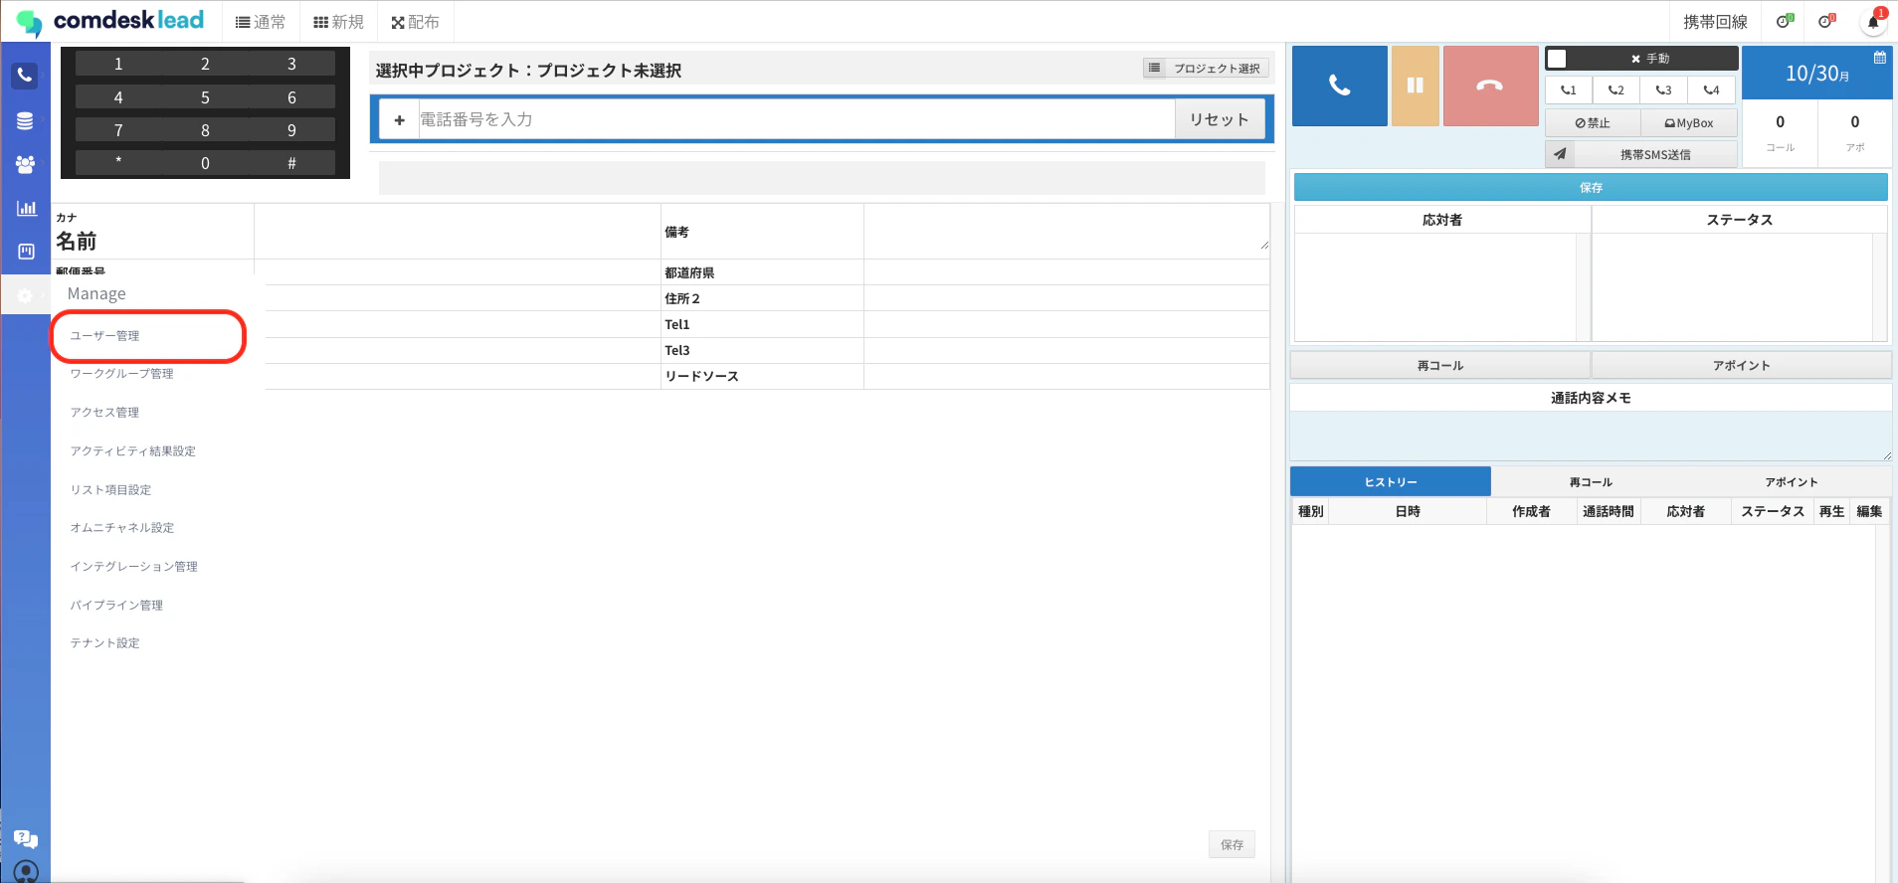The image size is (1898, 883).
Task: Click dial pad key #
Action: (x=291, y=163)
